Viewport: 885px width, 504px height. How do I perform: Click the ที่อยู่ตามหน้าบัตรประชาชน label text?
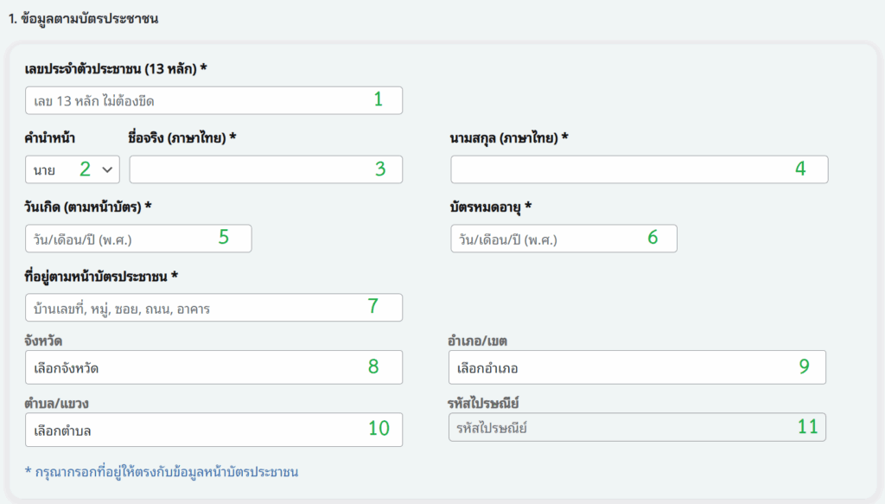point(101,276)
